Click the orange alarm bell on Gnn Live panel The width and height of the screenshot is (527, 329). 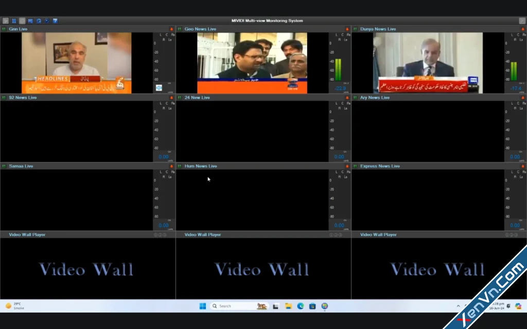171,29
